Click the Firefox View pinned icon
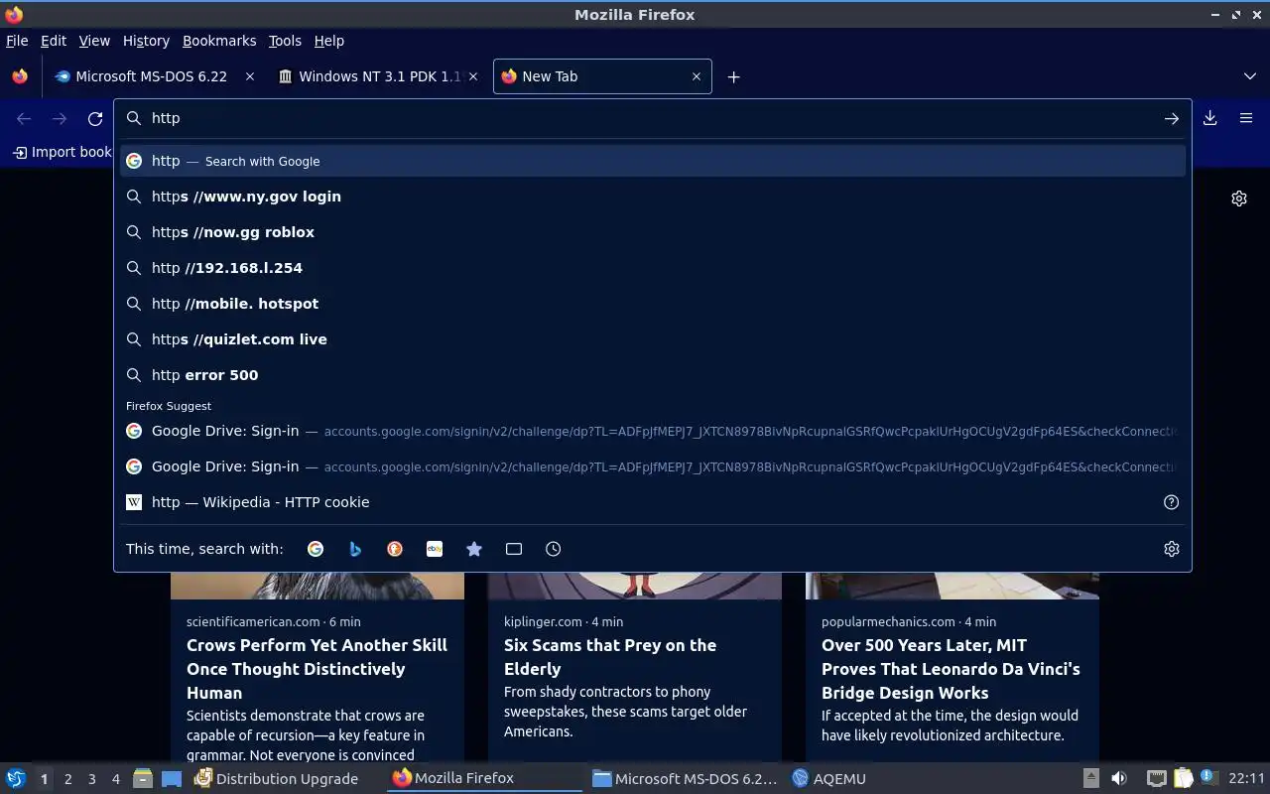1270x794 pixels. (x=20, y=76)
